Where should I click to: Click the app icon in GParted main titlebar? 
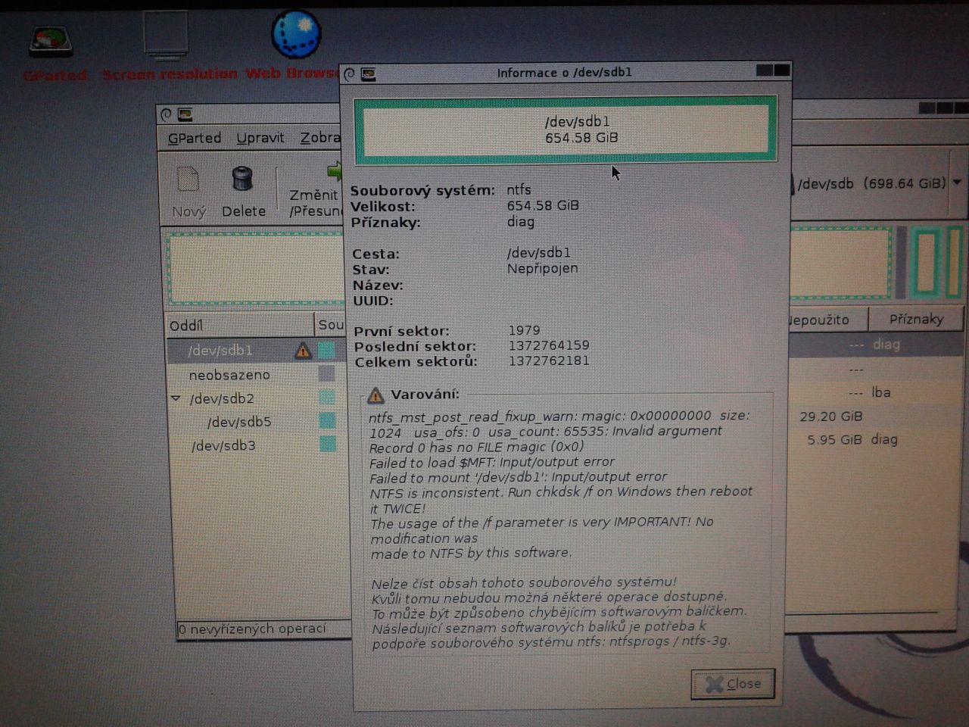tap(185, 115)
